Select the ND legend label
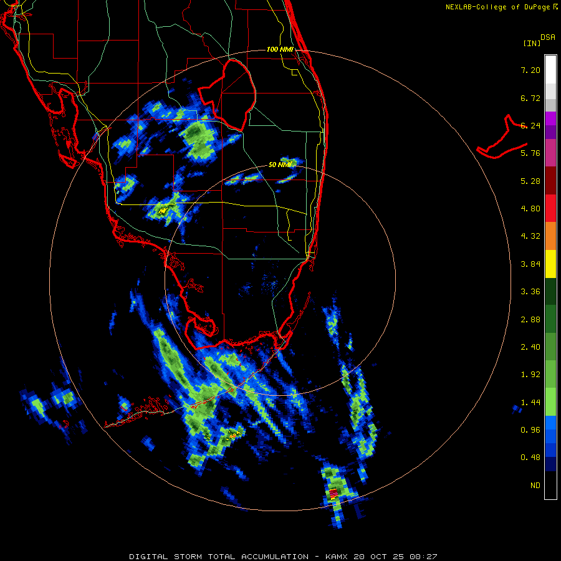561x561 pixels. (535, 486)
